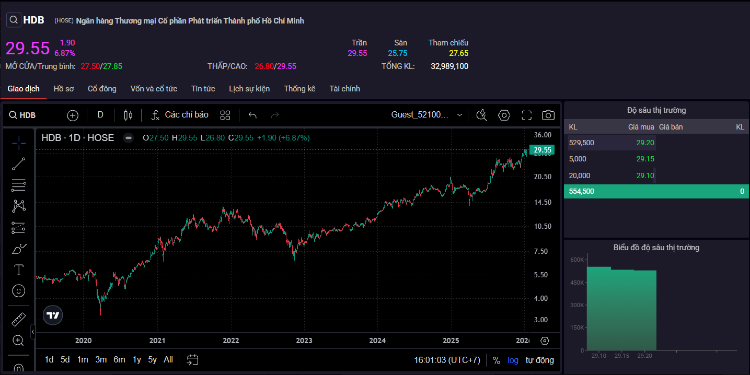The image size is (750, 375).
Task: Set chart range to 6m
Action: point(119,359)
